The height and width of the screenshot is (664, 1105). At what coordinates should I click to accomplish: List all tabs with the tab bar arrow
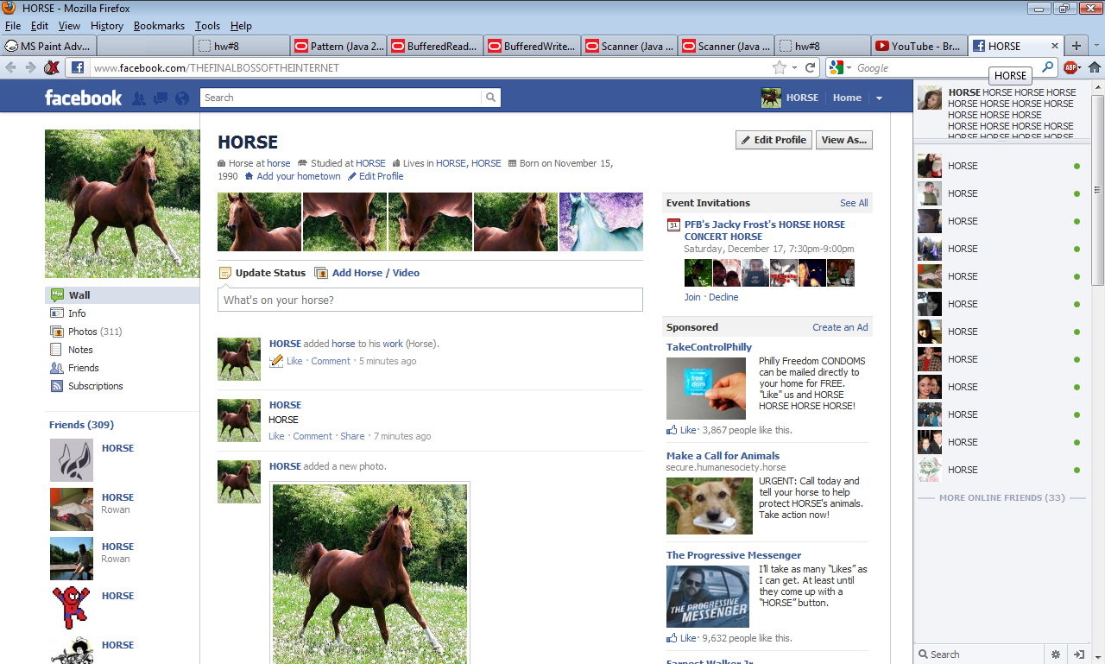pyautogui.click(x=1096, y=46)
